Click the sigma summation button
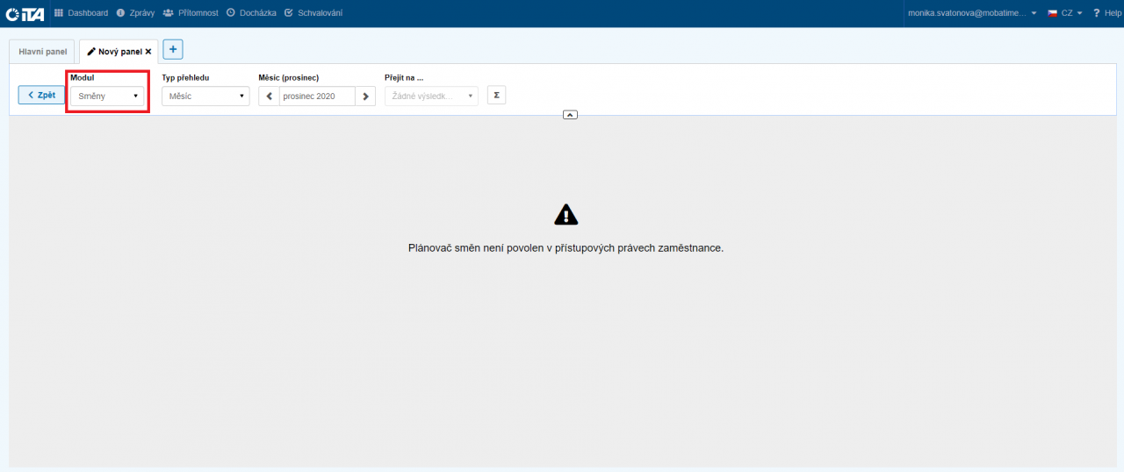The height and width of the screenshot is (472, 1124). point(496,95)
